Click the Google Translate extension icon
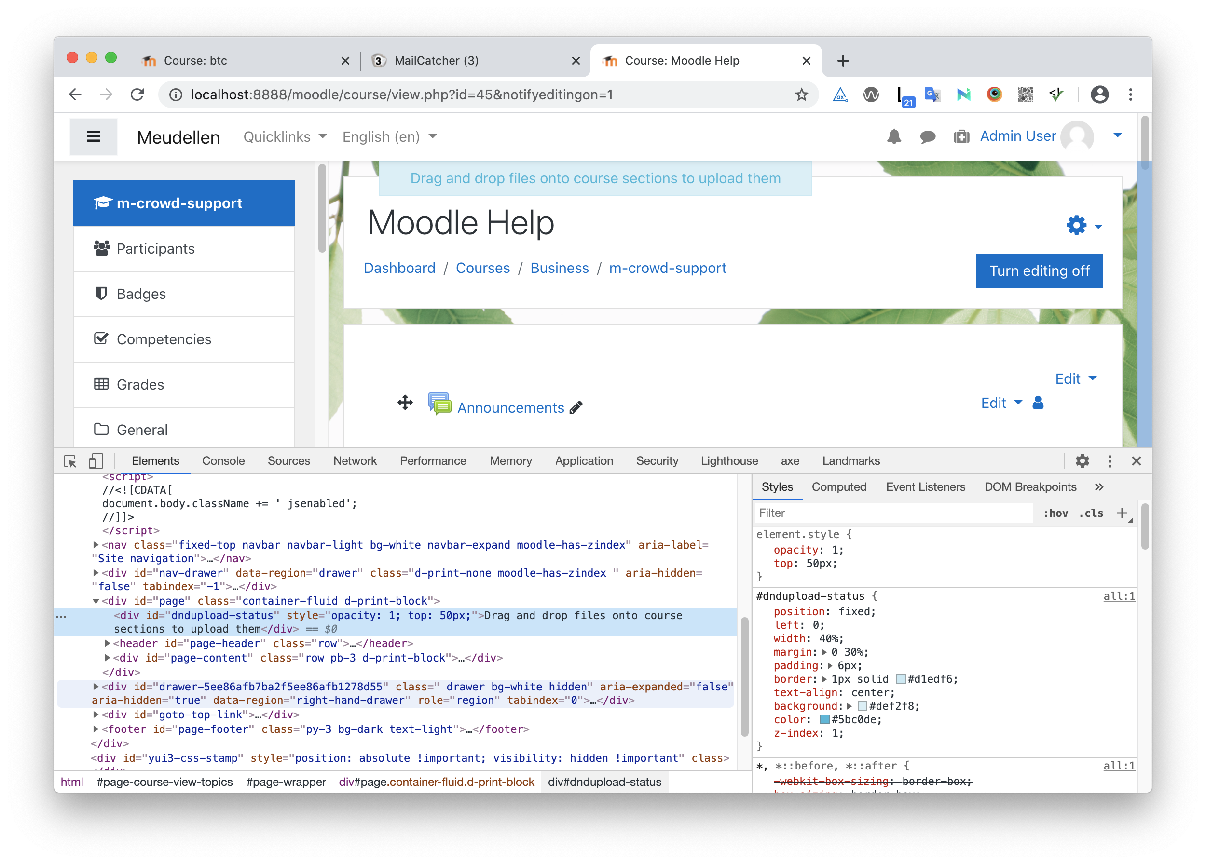This screenshot has height=864, width=1206. pyautogui.click(x=932, y=94)
